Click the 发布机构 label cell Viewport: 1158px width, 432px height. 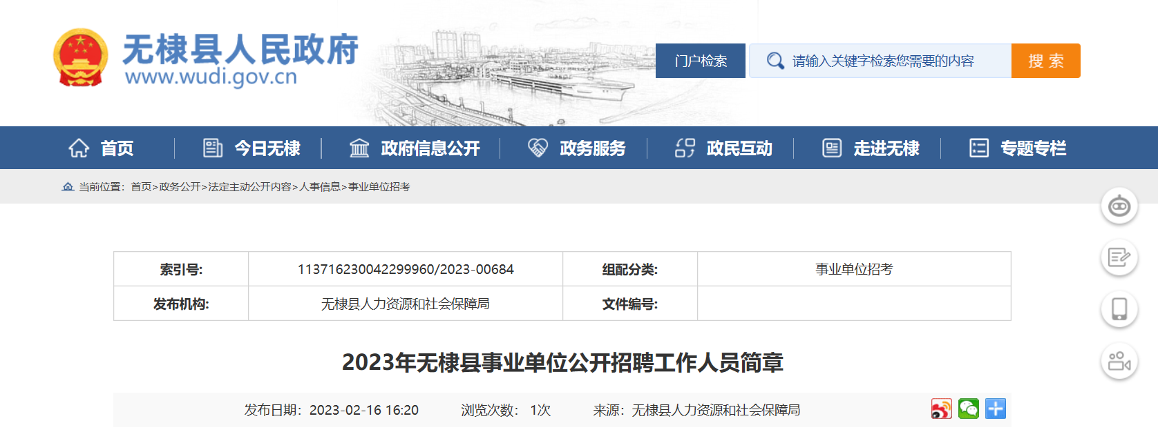(181, 304)
